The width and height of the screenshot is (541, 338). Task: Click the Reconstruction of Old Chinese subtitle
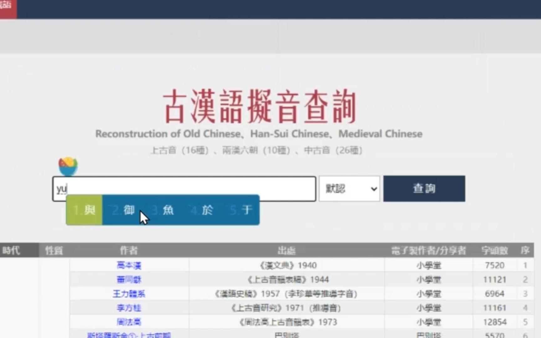point(259,134)
